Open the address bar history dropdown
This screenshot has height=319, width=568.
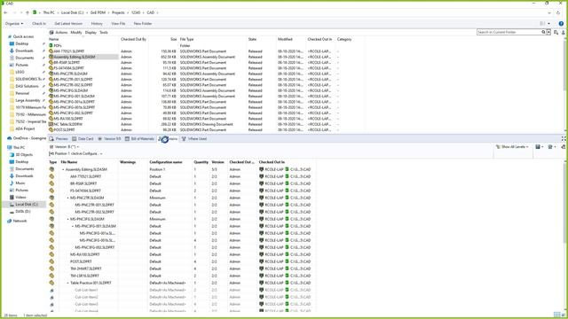tap(549, 12)
